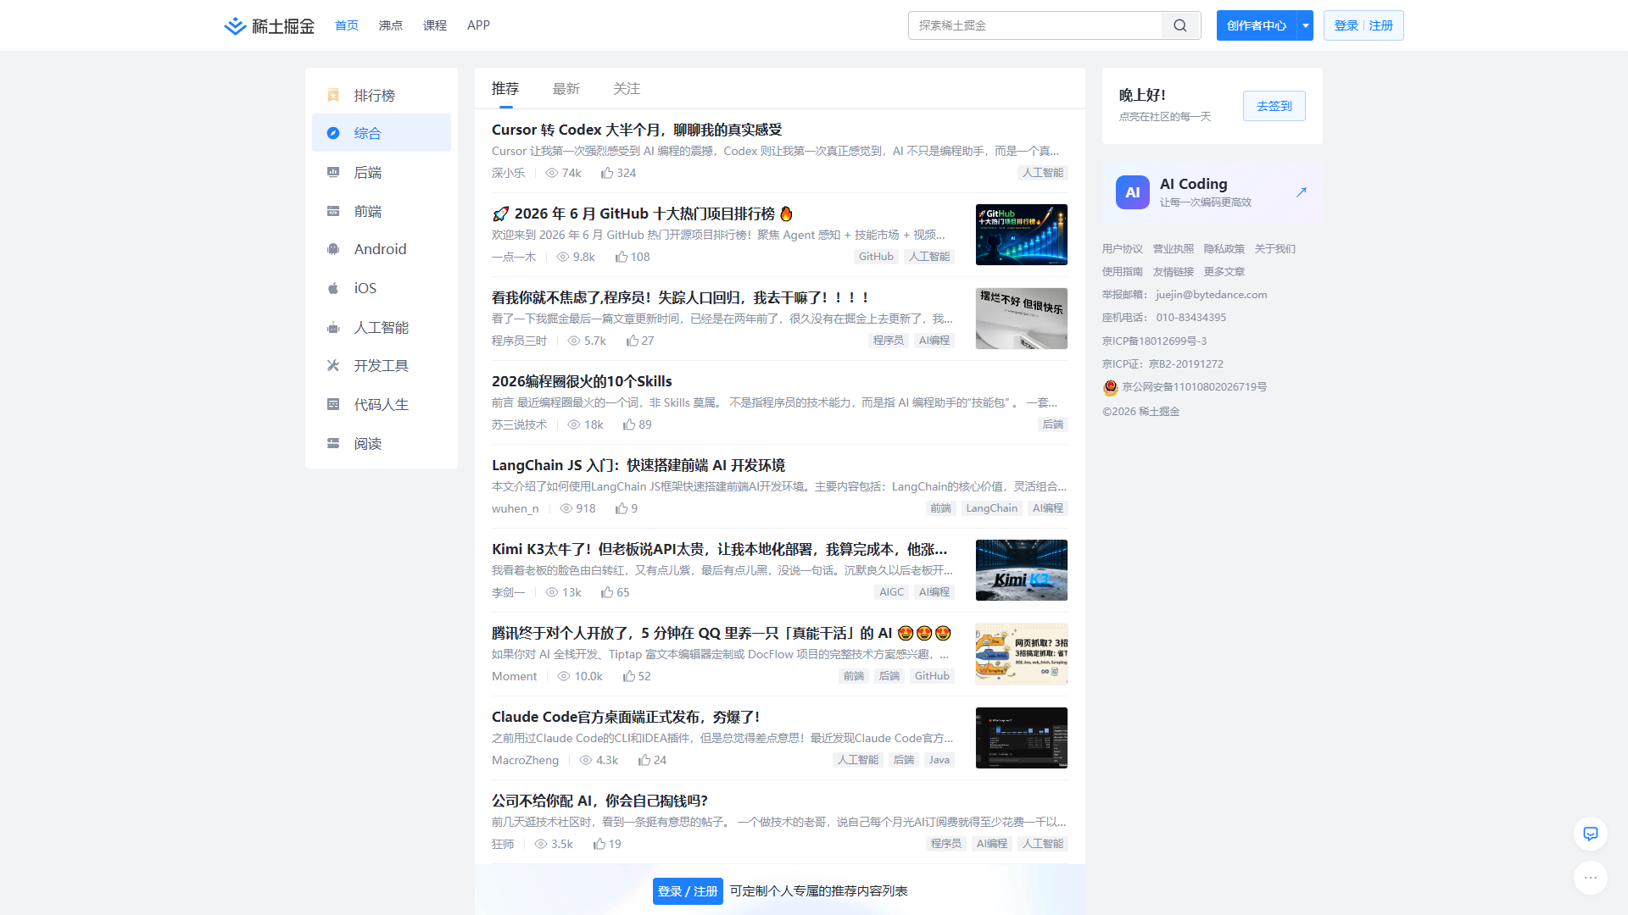Switch to the 最新 tab

[566, 88]
